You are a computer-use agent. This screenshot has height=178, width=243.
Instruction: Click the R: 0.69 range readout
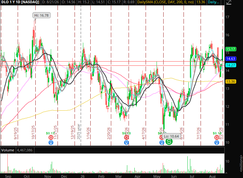[x=129, y=2]
